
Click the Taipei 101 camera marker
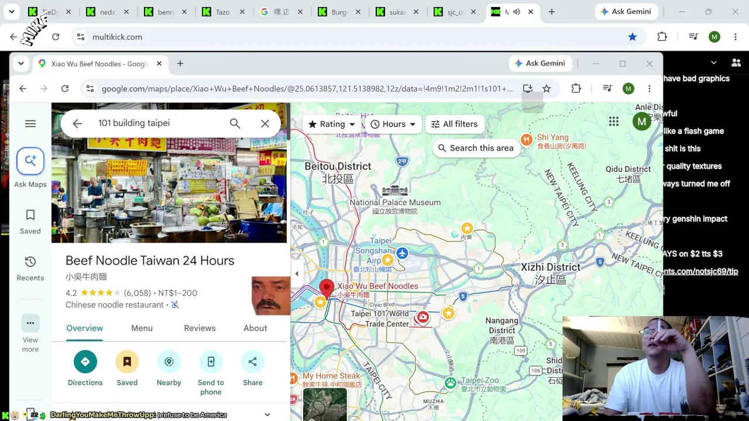422,317
